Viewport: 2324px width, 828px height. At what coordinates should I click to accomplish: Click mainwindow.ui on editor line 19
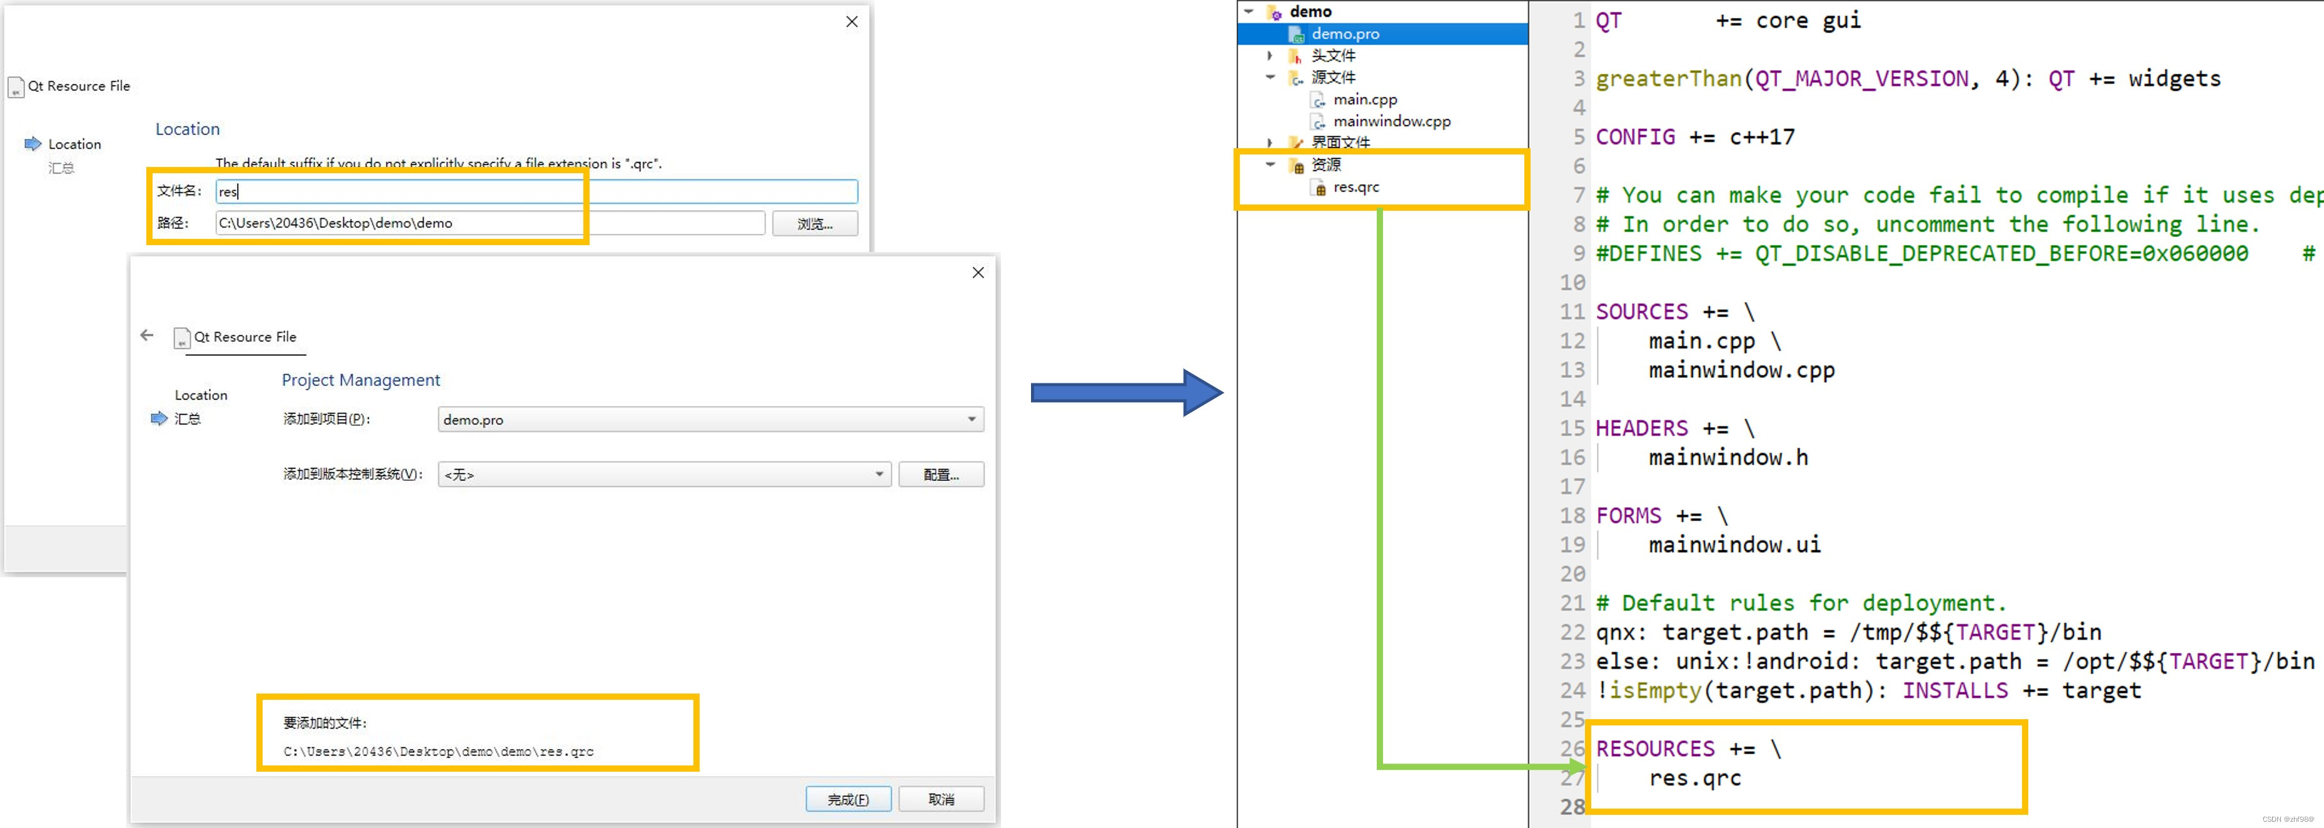tap(1735, 545)
